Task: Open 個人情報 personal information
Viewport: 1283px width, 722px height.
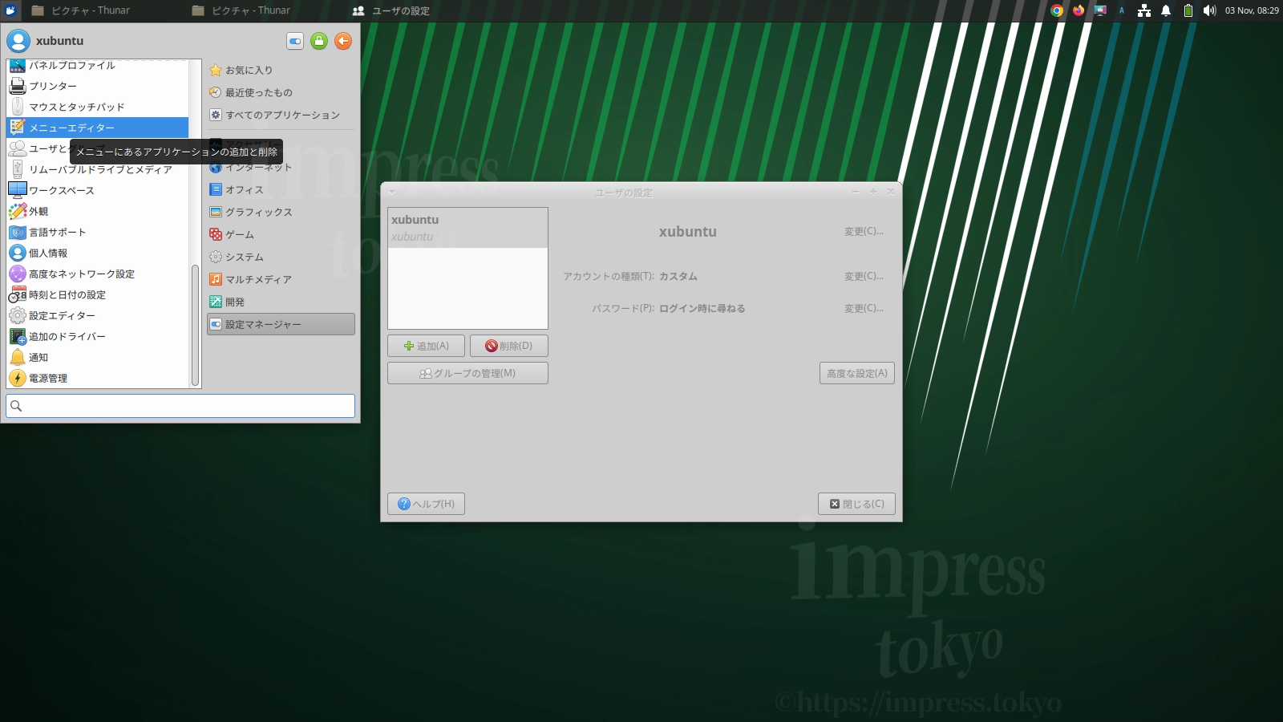Action: tap(98, 253)
